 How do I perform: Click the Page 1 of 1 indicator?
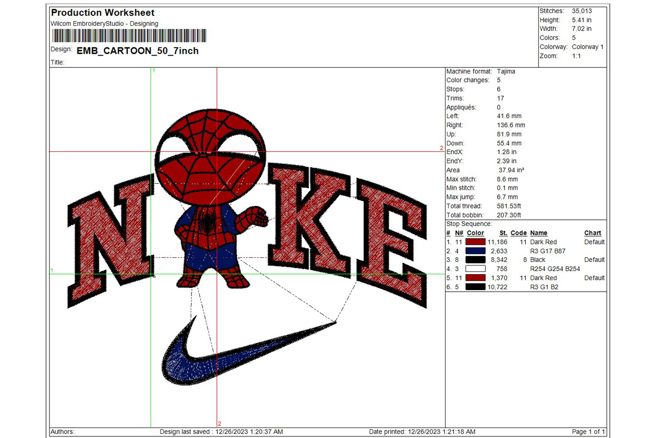click(x=588, y=432)
